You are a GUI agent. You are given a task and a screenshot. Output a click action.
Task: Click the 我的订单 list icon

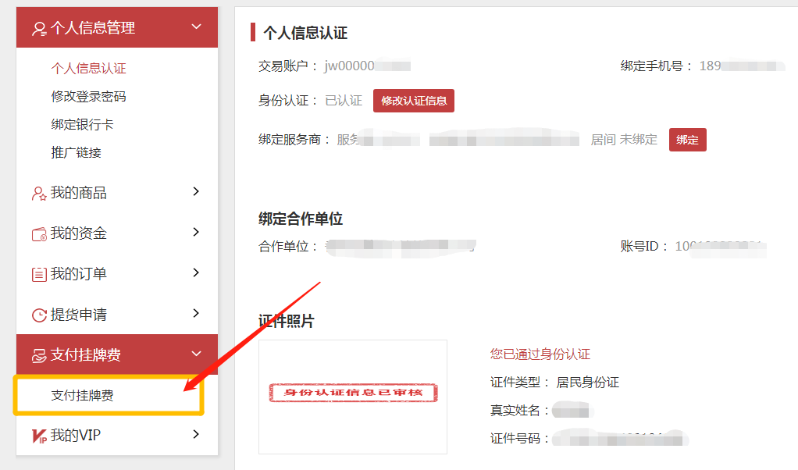pos(39,275)
